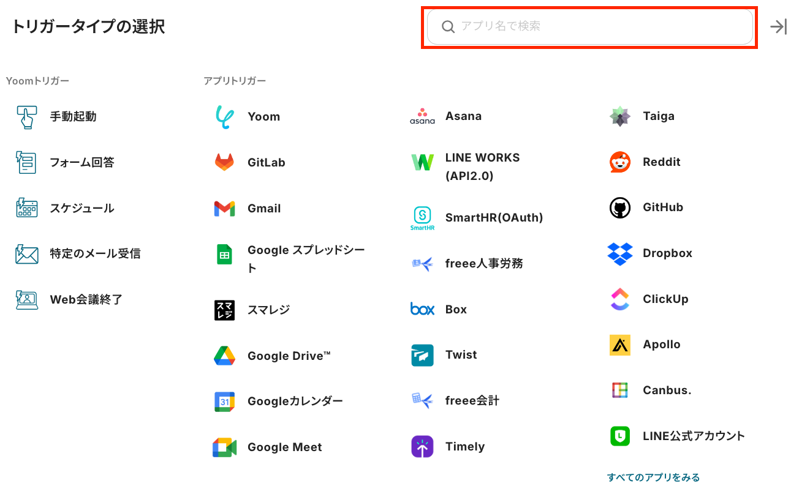Select the スケジュール trigger option

pyautogui.click(x=81, y=208)
